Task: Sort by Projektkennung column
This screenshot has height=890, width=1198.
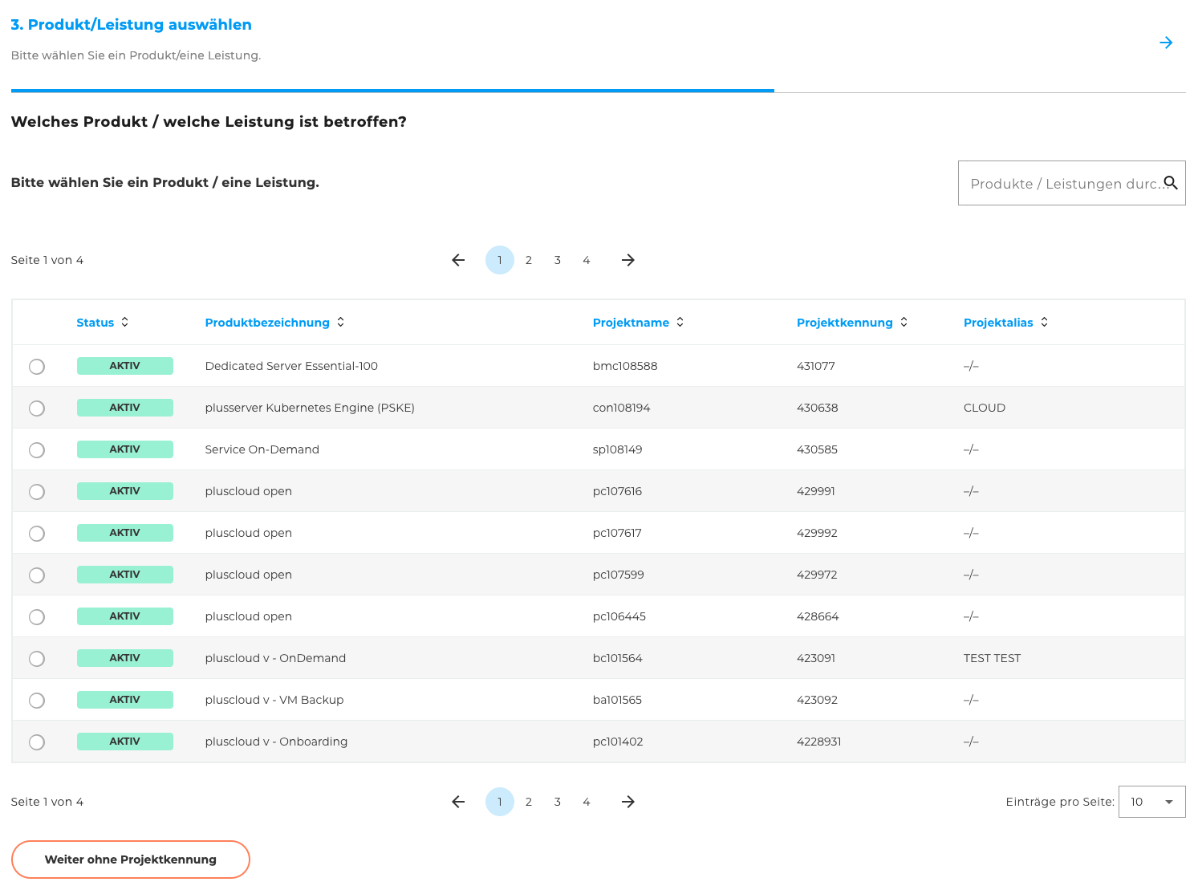Action: click(x=851, y=323)
